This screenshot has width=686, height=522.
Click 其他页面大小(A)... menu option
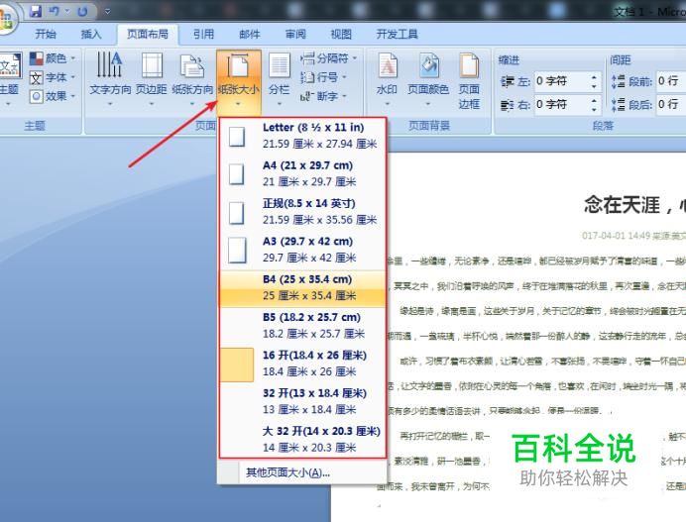(x=287, y=472)
